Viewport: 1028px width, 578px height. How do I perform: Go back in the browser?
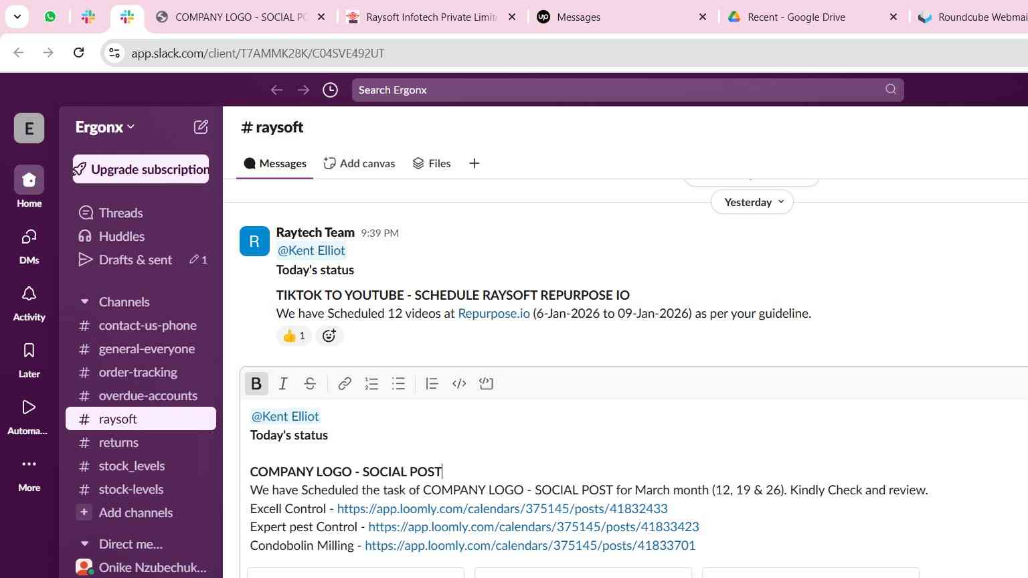pyautogui.click(x=19, y=53)
